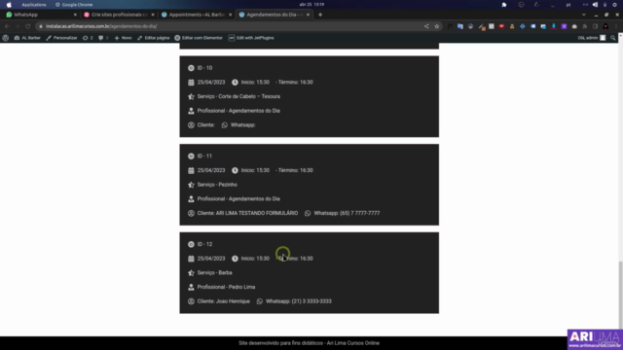623x350 pixels.
Task: Click the purple Y extension icon
Action: pyautogui.click(x=564, y=26)
